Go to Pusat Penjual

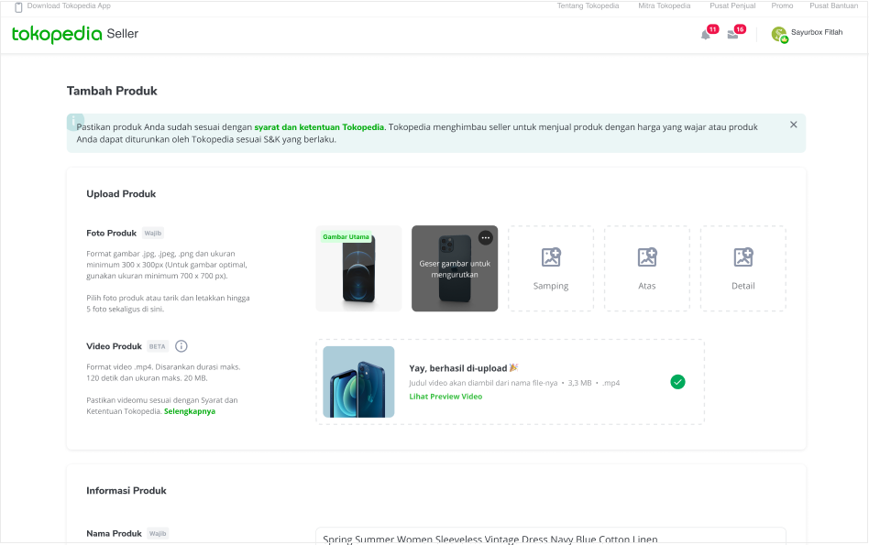pos(732,5)
